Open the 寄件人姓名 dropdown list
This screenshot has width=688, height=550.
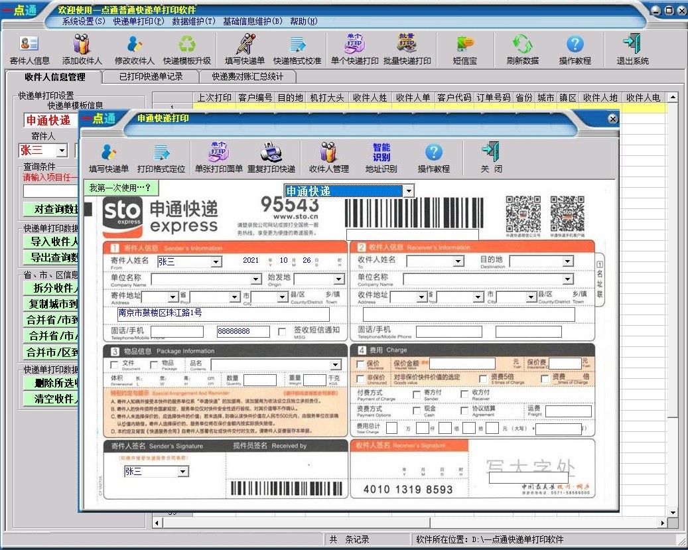click(216, 262)
